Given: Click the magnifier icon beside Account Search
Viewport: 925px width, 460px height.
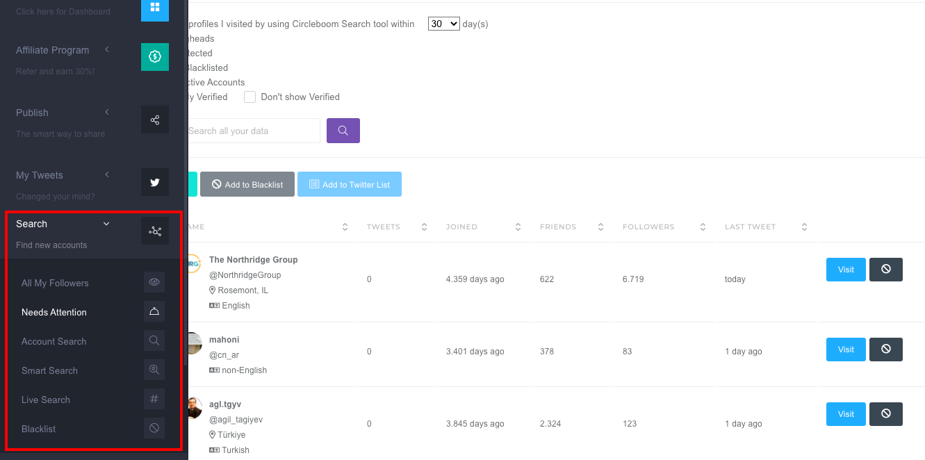Looking at the screenshot, I should pyautogui.click(x=154, y=340).
